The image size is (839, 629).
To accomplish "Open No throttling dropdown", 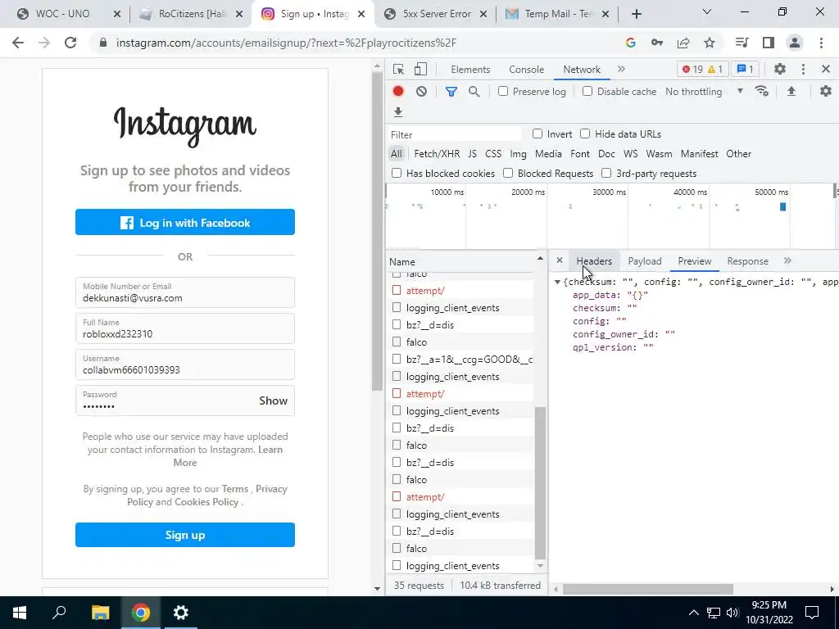I will [x=704, y=92].
